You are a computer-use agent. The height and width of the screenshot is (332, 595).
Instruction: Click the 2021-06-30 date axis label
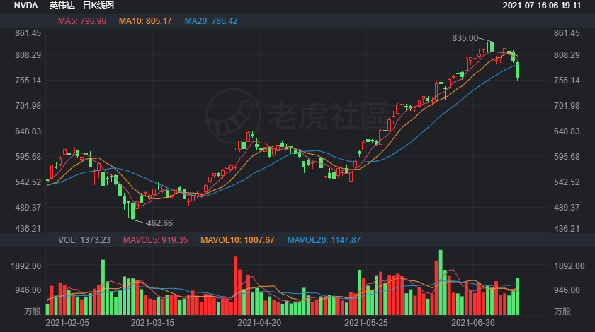(x=473, y=323)
